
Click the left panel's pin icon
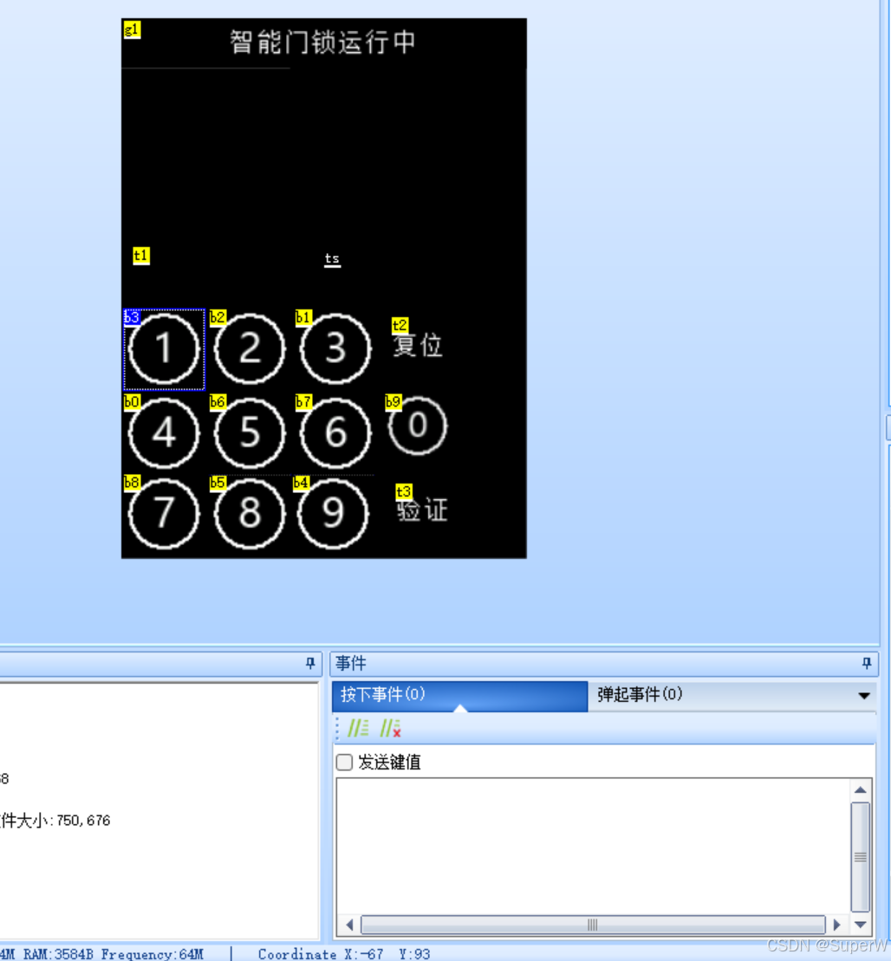[310, 663]
